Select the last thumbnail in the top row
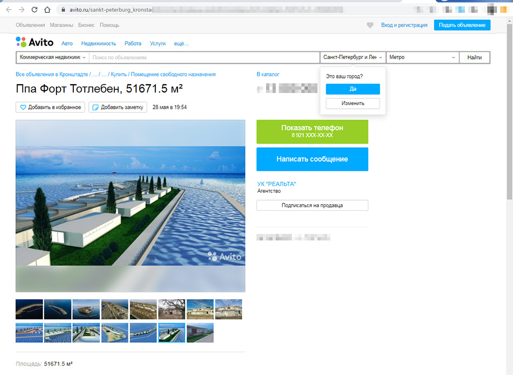The image size is (513, 375). 229,309
